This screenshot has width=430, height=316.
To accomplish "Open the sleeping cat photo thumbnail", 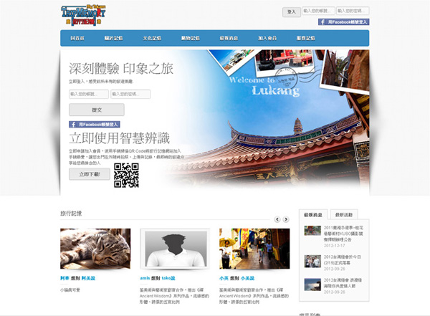I will point(95,249).
